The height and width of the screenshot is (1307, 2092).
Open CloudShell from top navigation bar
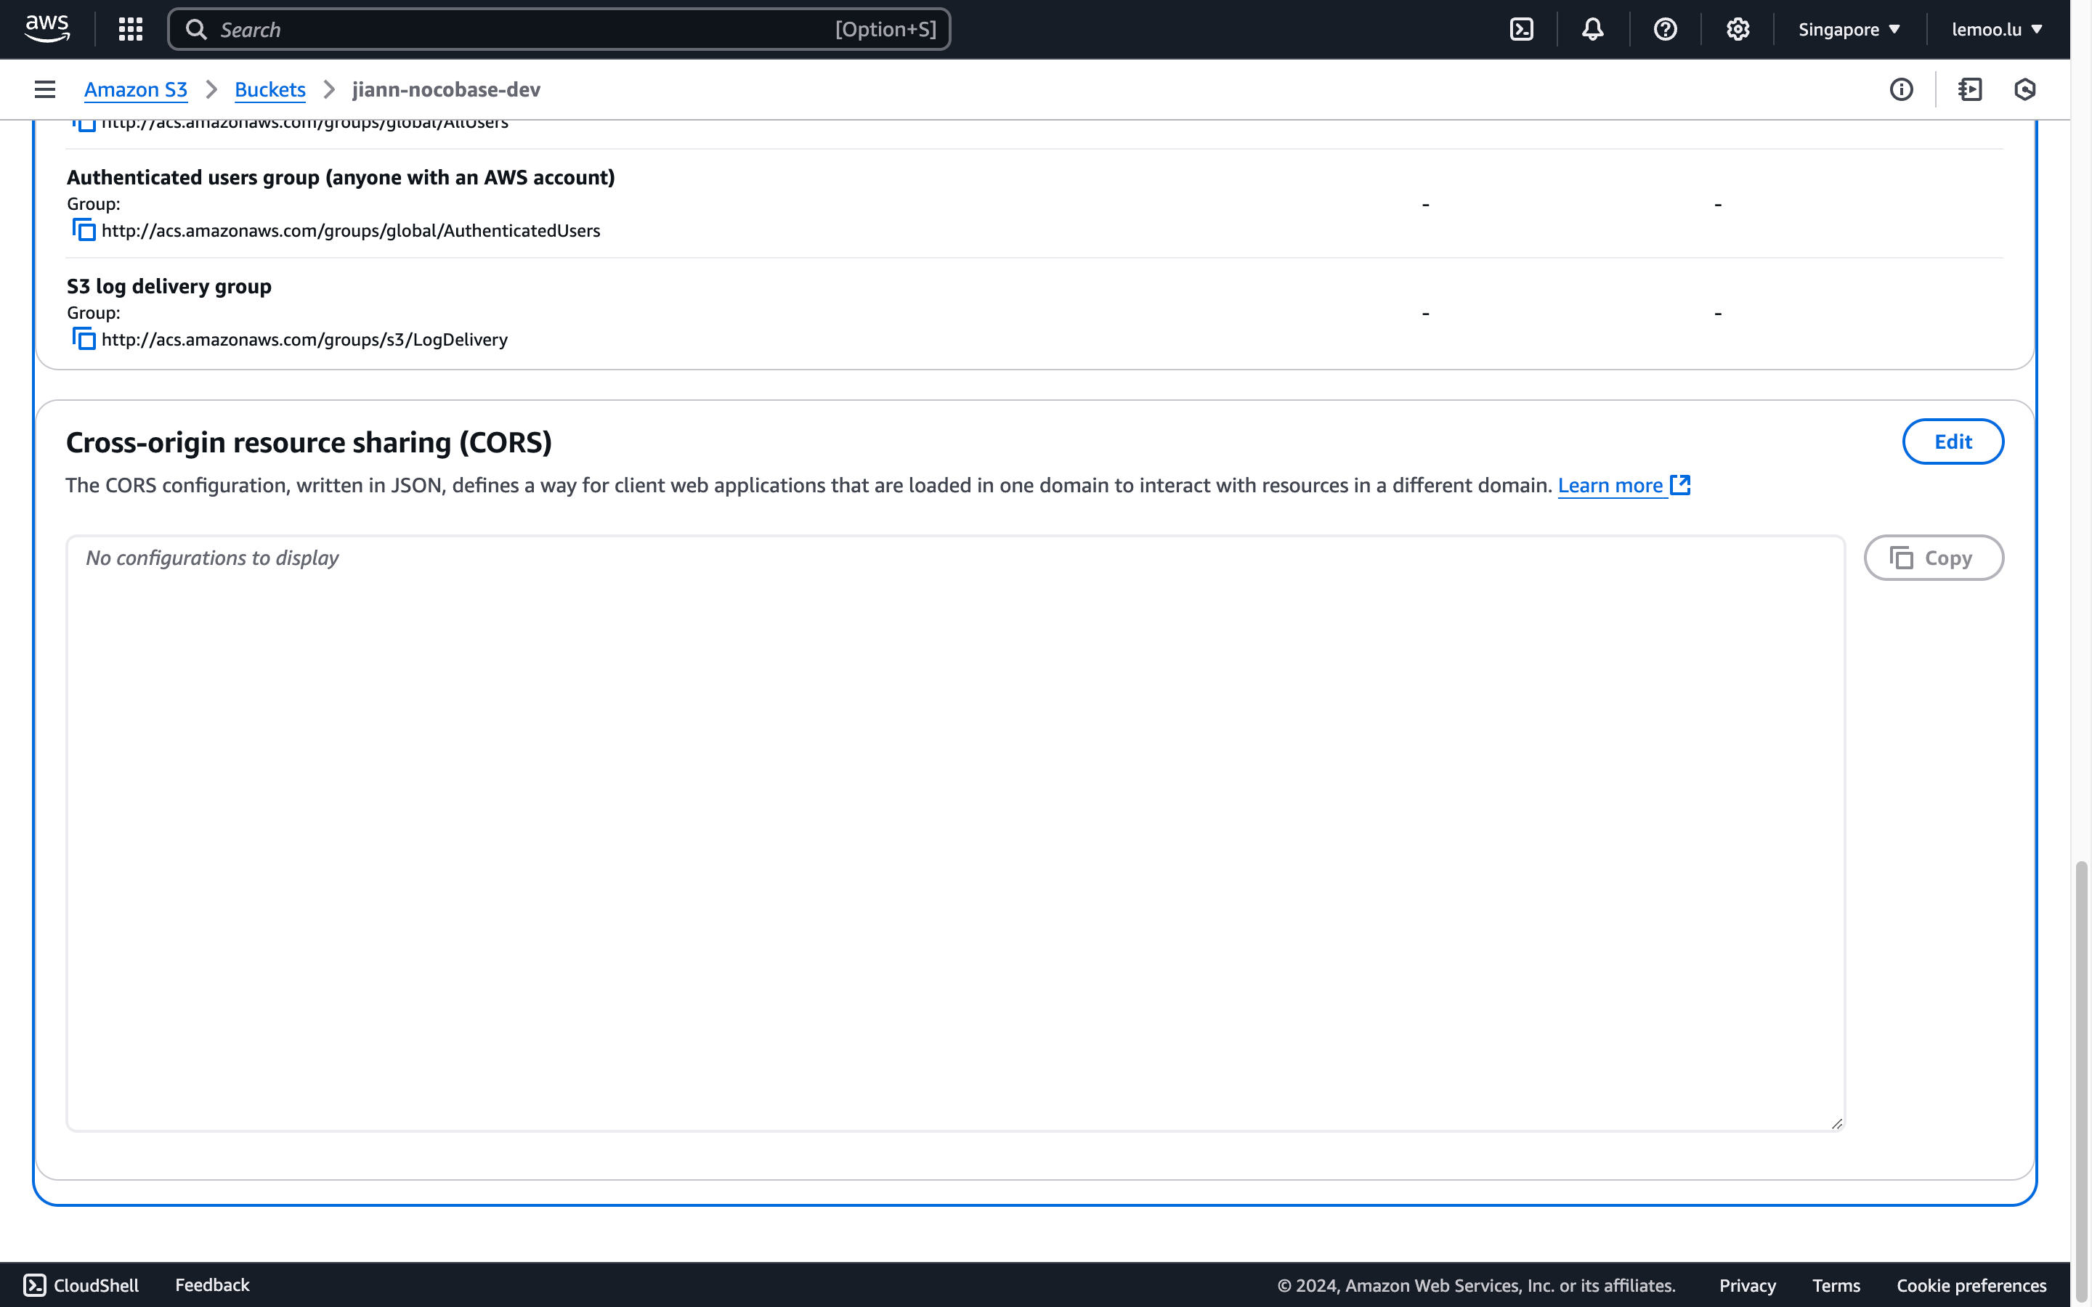(x=1522, y=29)
